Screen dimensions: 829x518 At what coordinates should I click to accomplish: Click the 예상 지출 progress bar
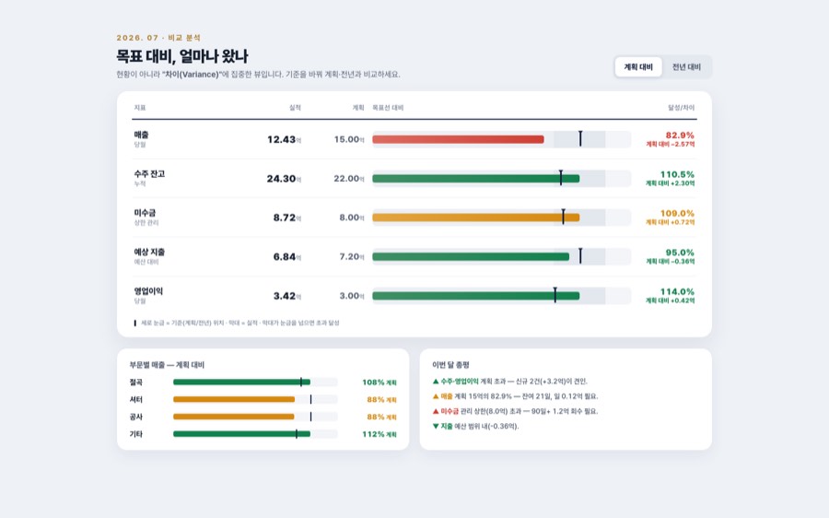pos(471,256)
